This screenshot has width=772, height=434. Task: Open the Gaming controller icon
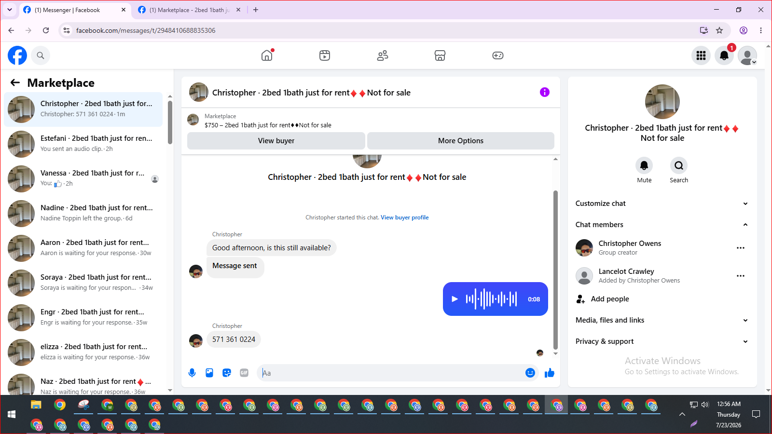(x=498, y=55)
